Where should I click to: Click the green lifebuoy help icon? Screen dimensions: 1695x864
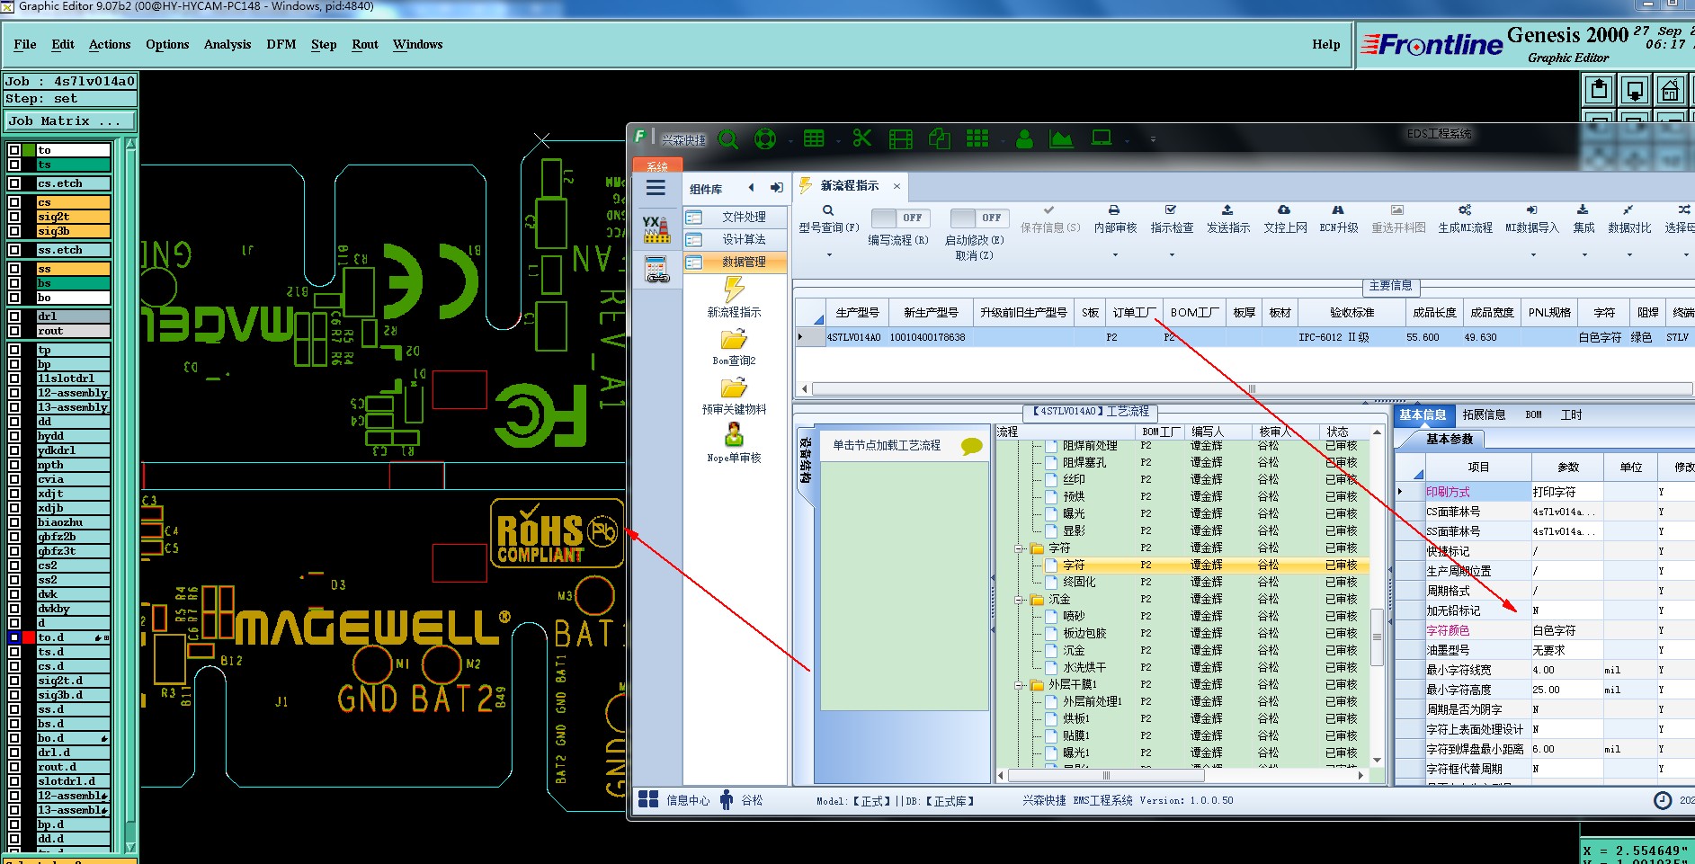765,139
